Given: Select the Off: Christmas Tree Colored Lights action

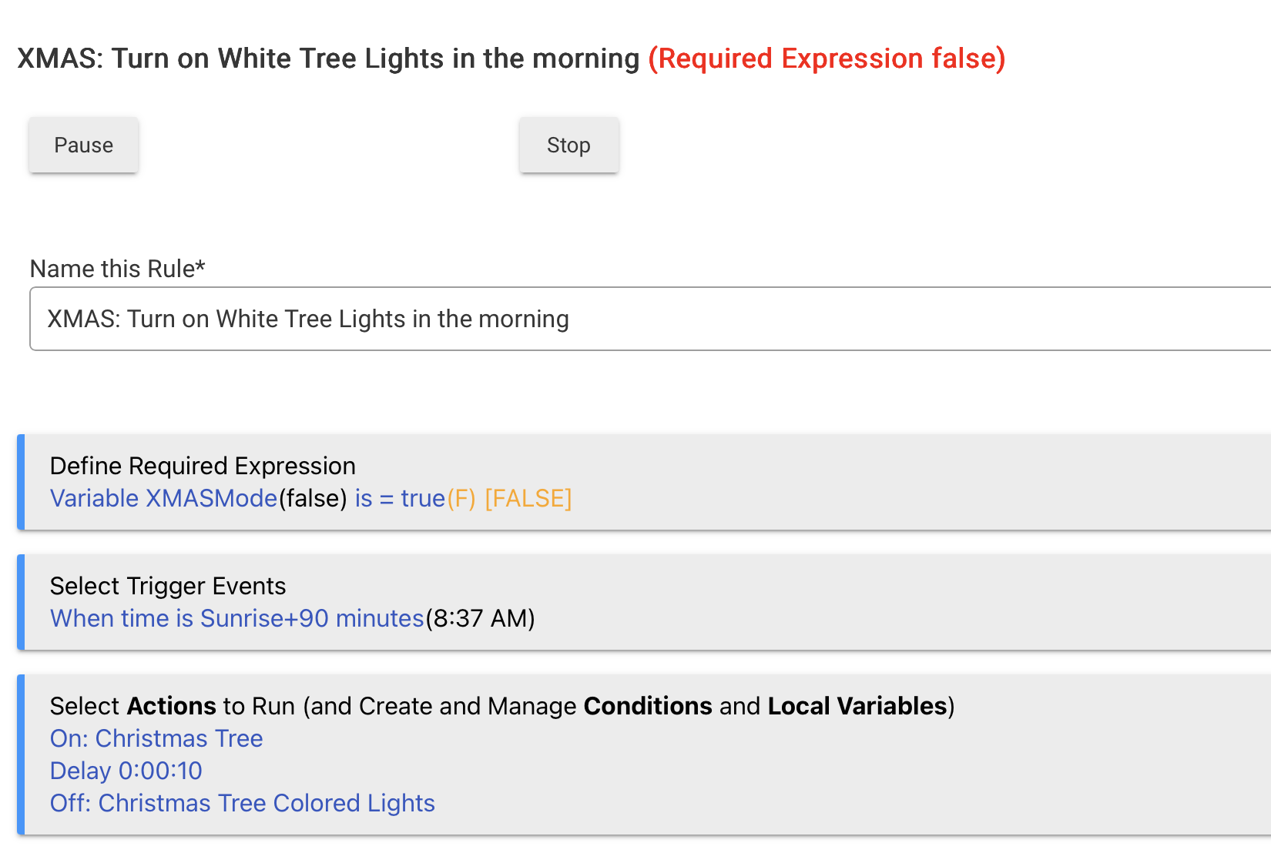Looking at the screenshot, I should pyautogui.click(x=243, y=804).
